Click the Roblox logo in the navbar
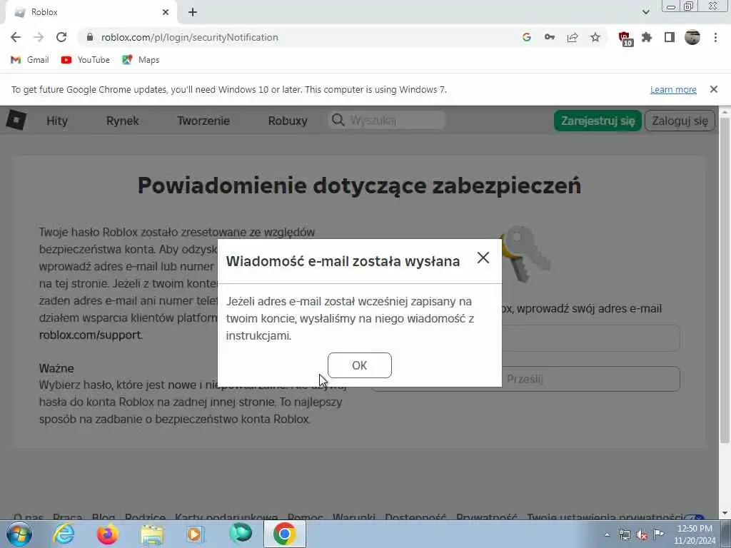The width and height of the screenshot is (731, 548). coord(16,120)
